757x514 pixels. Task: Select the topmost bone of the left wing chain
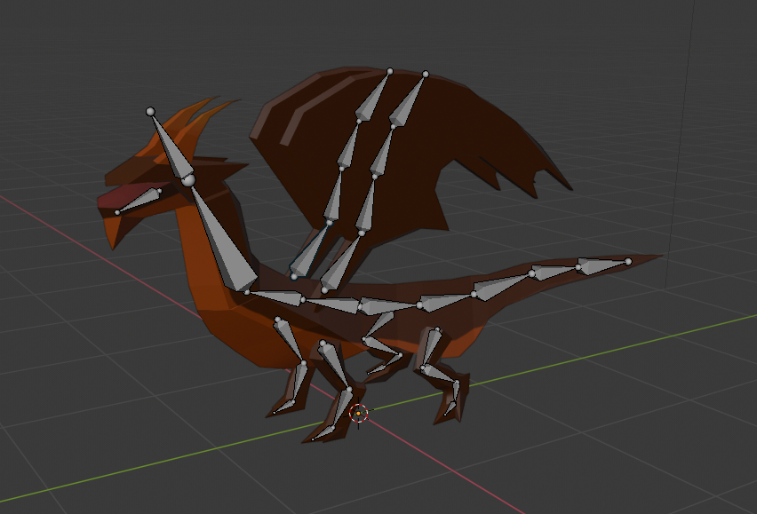pyautogui.click(x=373, y=99)
